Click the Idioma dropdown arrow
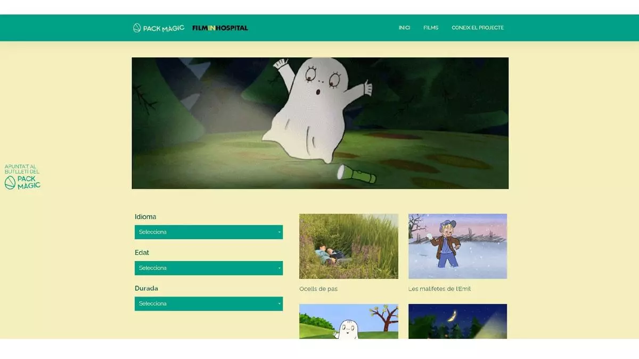 tap(279, 232)
